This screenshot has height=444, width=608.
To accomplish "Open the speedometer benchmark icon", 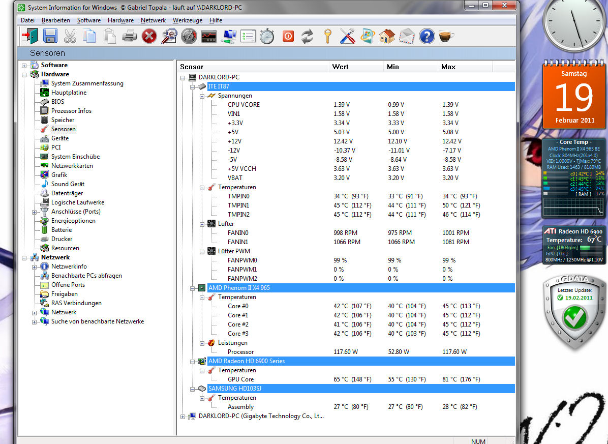I will coord(189,36).
